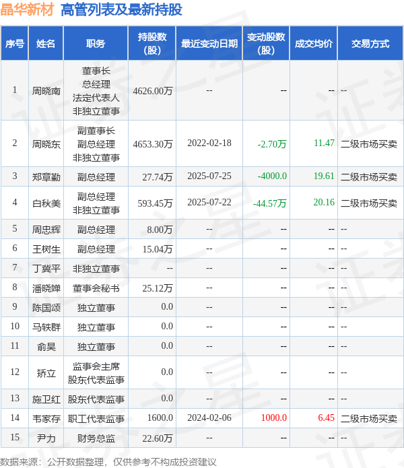Screen dimensions: 404x468
Task: Click the position 职工代表监事
Action: tap(96, 418)
